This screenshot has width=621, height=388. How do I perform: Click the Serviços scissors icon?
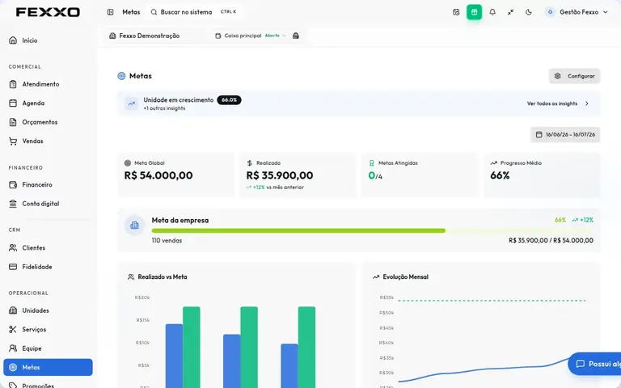(13, 330)
